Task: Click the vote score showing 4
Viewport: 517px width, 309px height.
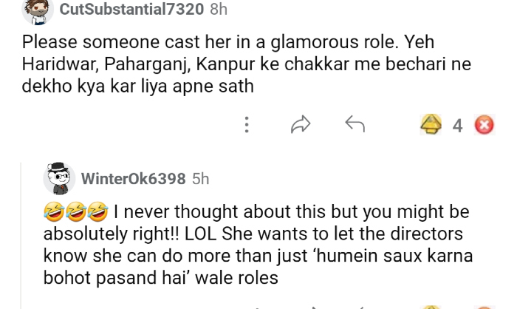Action: click(x=457, y=126)
